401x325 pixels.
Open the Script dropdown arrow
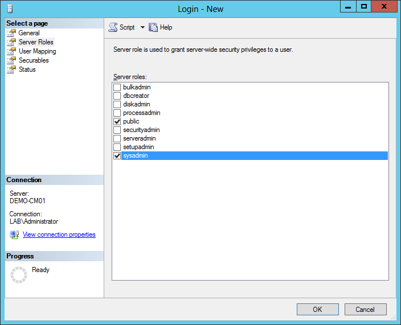pos(142,27)
